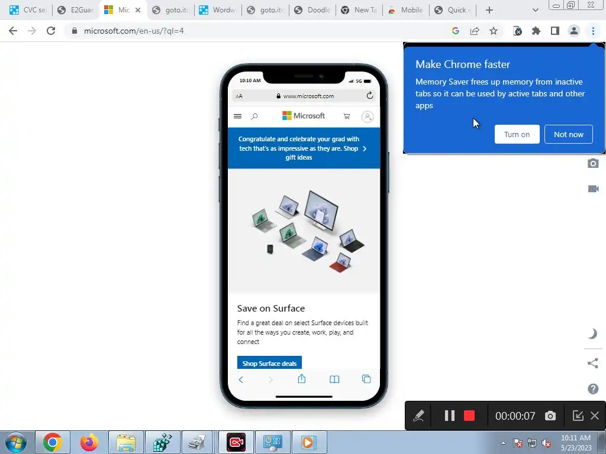Screen dimensions: 606x454
Task: Pause the screen recording
Action: coord(450,416)
